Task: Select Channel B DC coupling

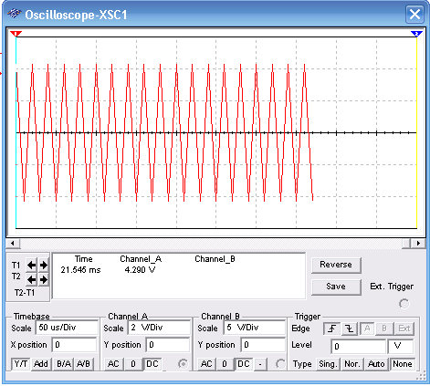Action: pyautogui.click(x=244, y=364)
